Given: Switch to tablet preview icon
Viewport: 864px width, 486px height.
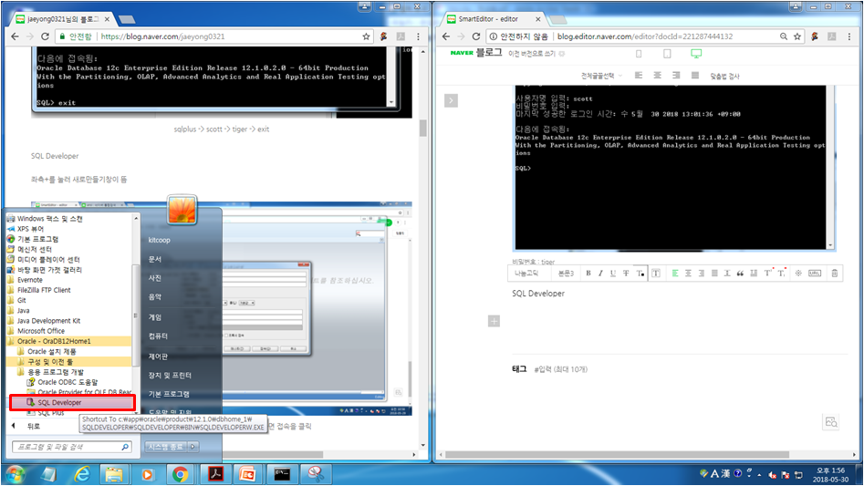Looking at the screenshot, I should (x=667, y=54).
